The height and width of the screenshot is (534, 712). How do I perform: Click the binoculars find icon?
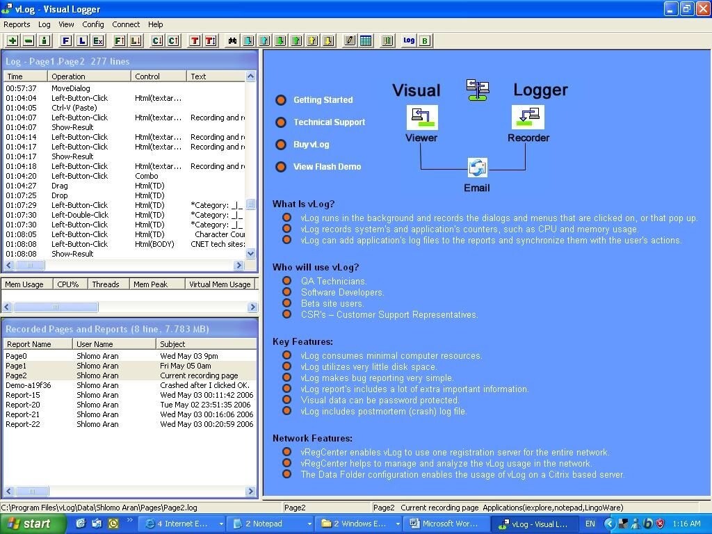[x=232, y=41]
